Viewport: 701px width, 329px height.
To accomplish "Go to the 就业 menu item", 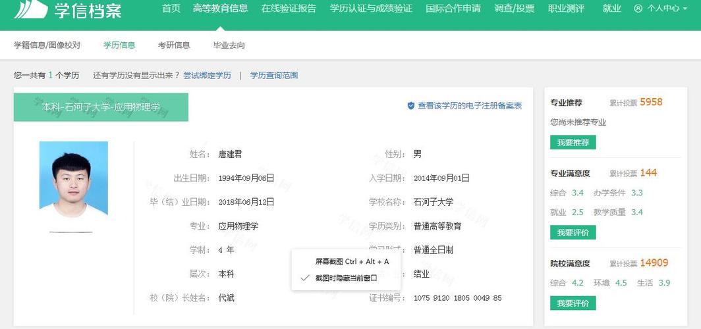I will 611,9.
